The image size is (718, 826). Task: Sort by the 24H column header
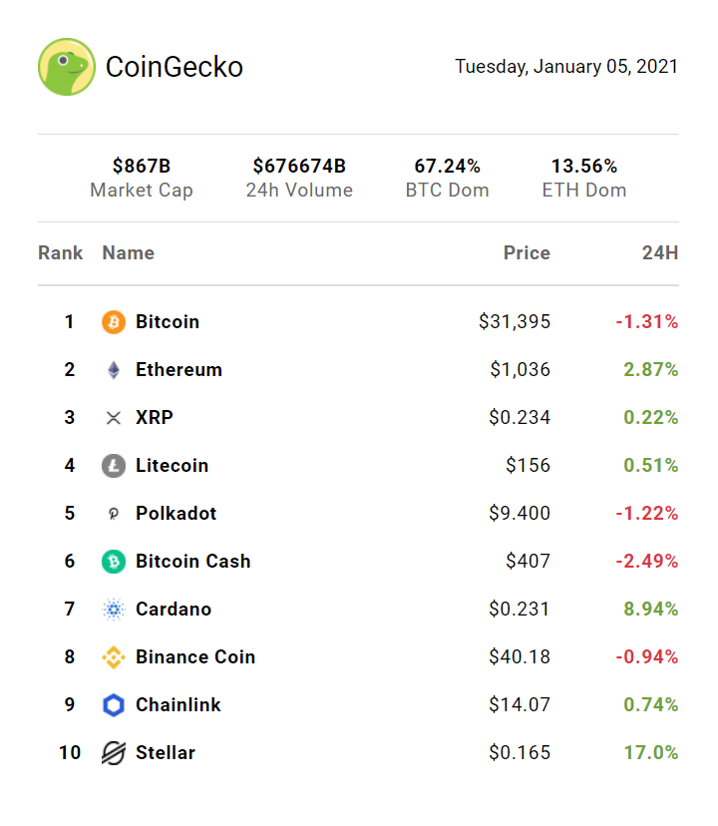659,253
